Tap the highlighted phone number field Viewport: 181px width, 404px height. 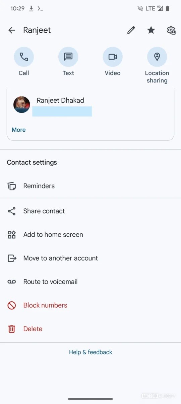tap(62, 111)
